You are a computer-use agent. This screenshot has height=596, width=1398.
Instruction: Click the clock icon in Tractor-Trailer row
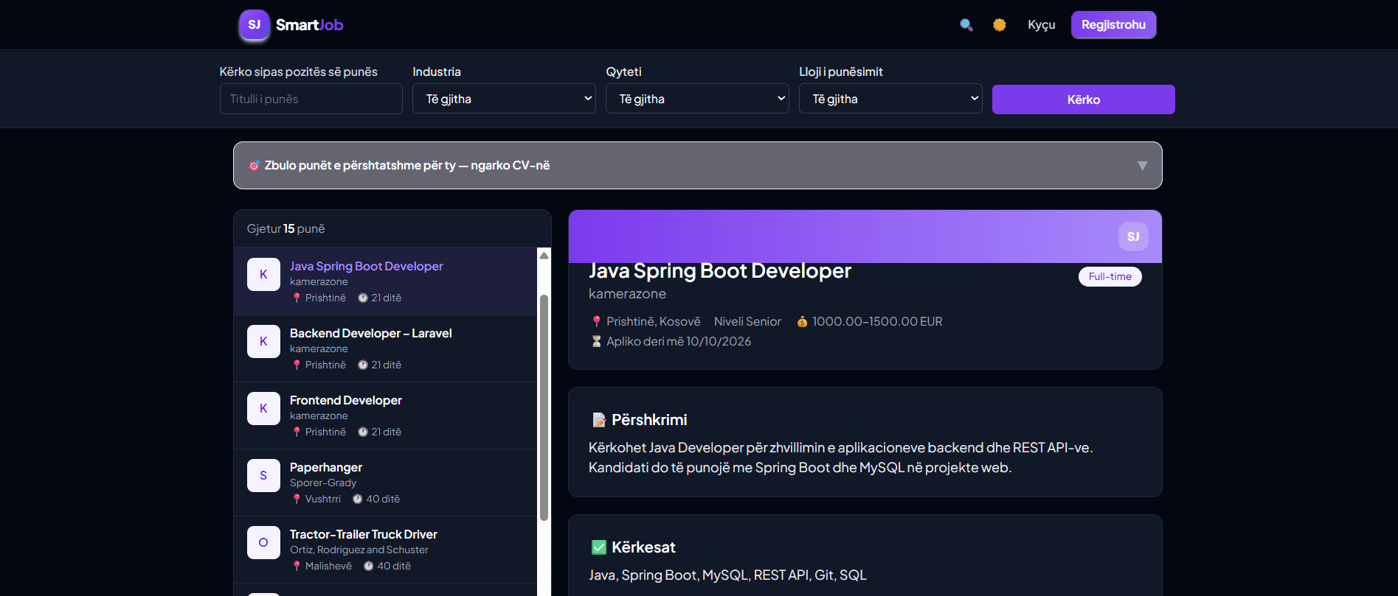368,566
